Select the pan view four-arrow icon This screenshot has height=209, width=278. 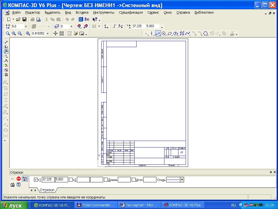click(x=55, y=33)
